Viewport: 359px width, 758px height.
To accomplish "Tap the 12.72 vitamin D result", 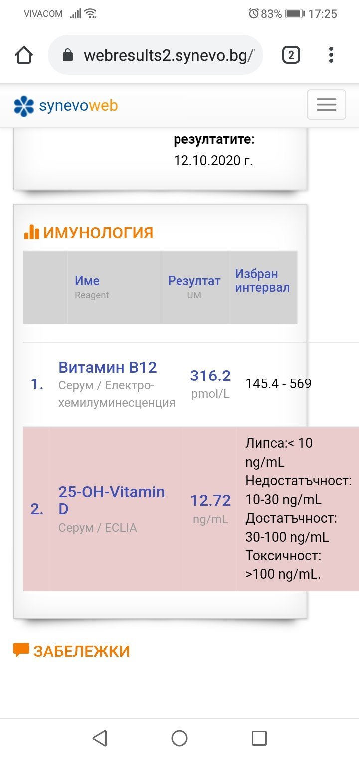I will pos(210,500).
